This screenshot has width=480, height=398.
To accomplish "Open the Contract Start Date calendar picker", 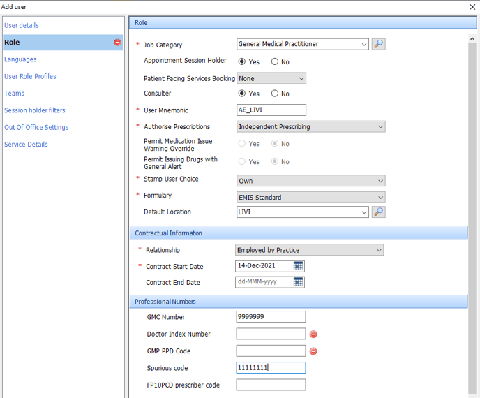I will click(x=299, y=266).
